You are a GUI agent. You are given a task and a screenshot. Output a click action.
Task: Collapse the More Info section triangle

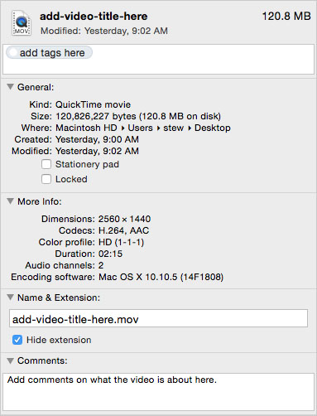pyautogui.click(x=11, y=201)
